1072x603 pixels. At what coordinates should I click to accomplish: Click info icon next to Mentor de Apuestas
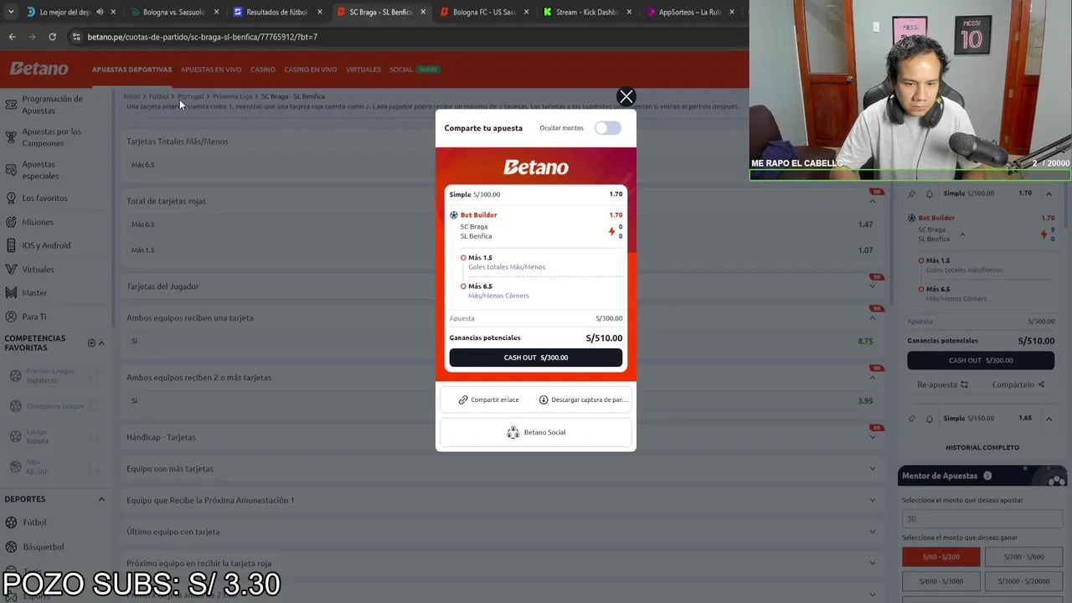pyautogui.click(x=987, y=476)
